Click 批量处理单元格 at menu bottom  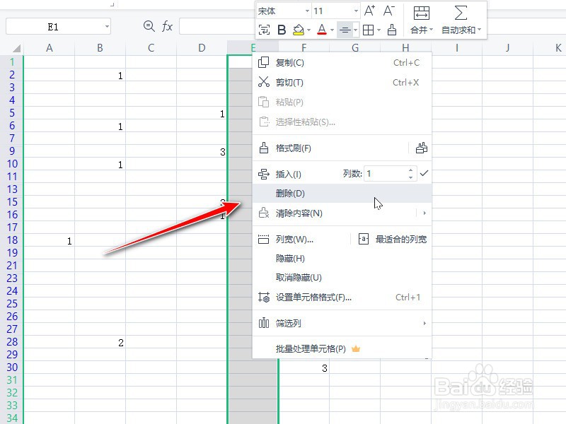click(x=309, y=348)
